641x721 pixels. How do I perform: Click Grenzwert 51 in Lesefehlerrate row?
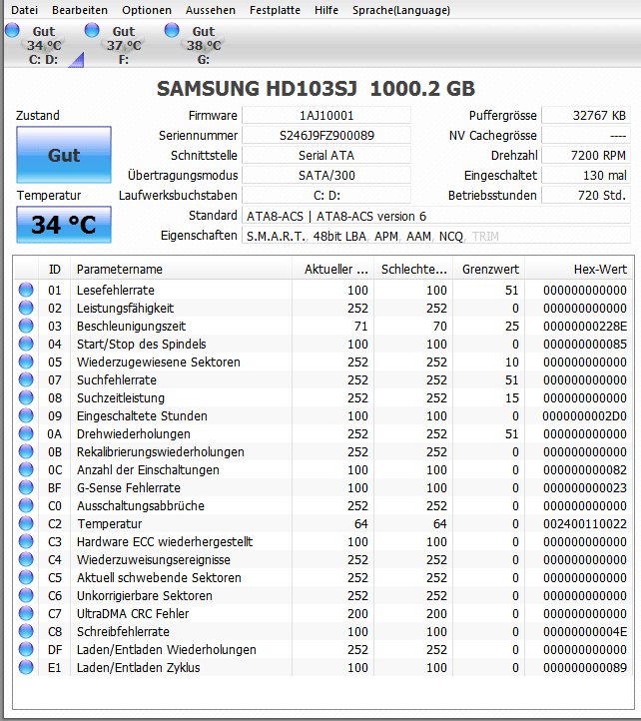tap(512, 291)
